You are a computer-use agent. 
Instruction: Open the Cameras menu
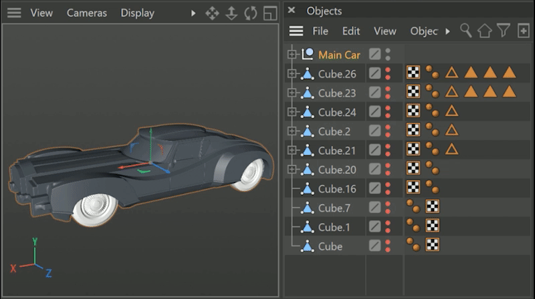point(86,13)
